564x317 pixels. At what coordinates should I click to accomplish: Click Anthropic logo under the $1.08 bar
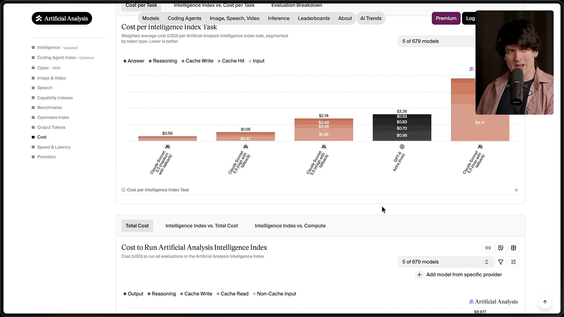coord(246,147)
